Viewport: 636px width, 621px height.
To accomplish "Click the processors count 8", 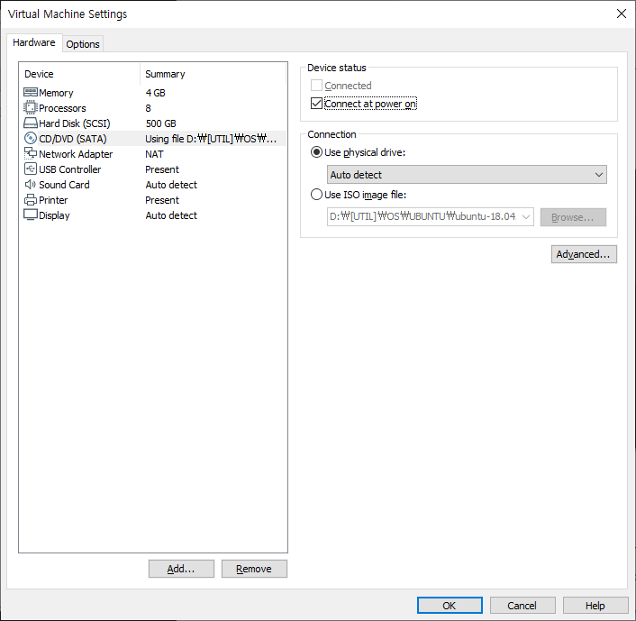I will click(x=148, y=108).
